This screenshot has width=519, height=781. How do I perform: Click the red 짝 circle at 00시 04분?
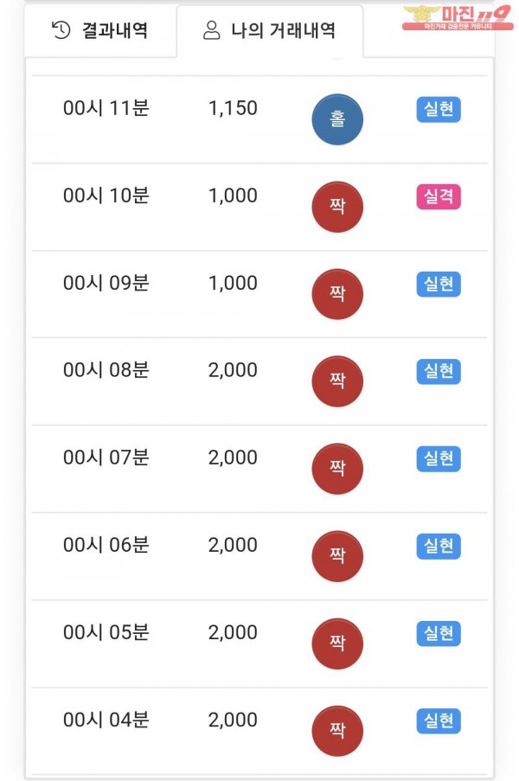pos(337,731)
